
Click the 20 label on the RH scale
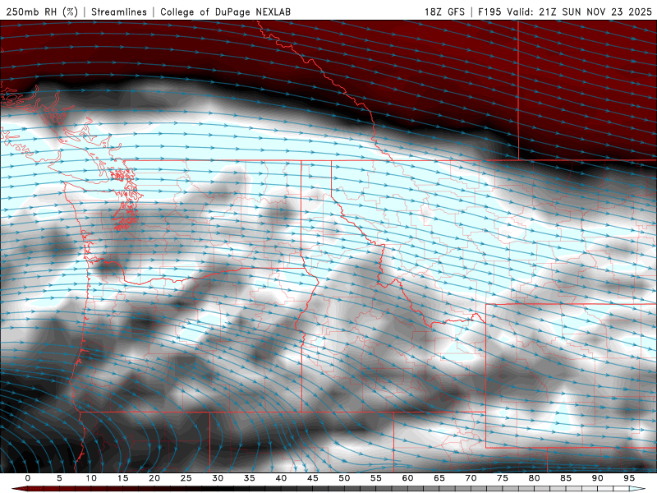(154, 478)
